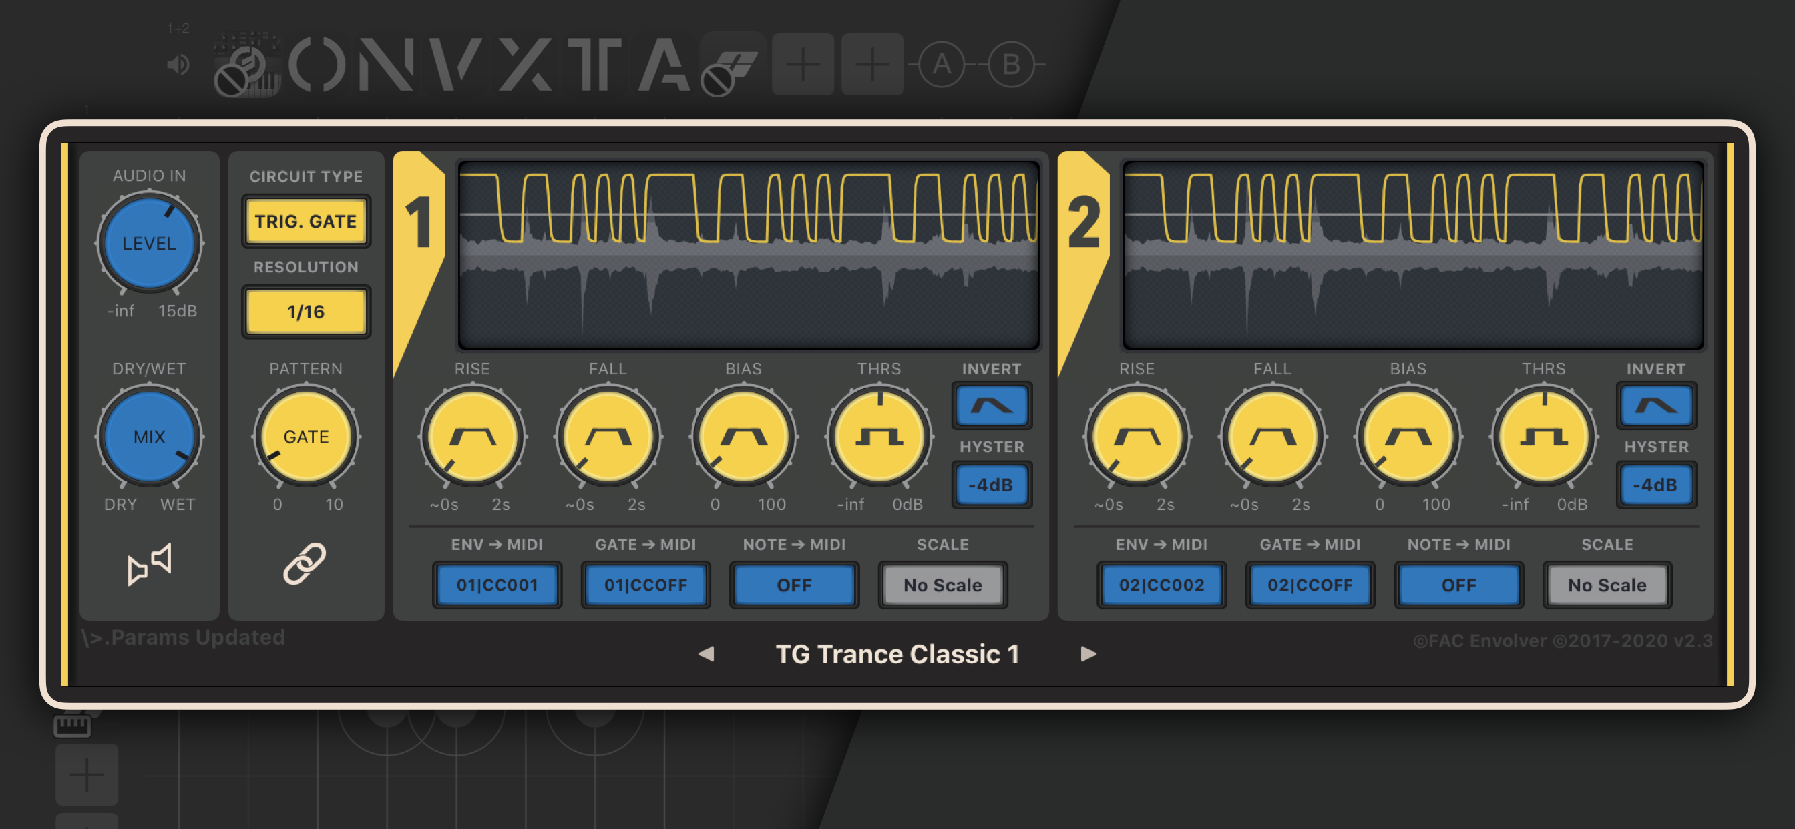Click the FAC Envolver v2.3 copyright text
Image resolution: width=1795 pixels, height=829 pixels.
coord(1562,641)
